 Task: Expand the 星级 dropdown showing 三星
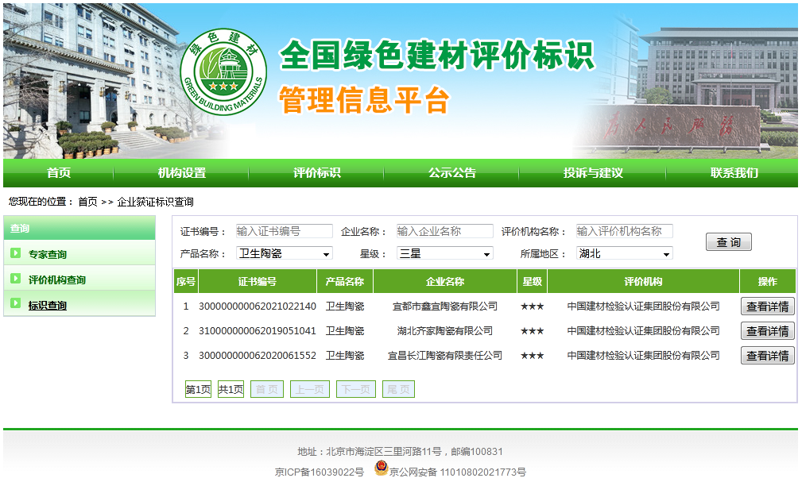tap(445, 253)
